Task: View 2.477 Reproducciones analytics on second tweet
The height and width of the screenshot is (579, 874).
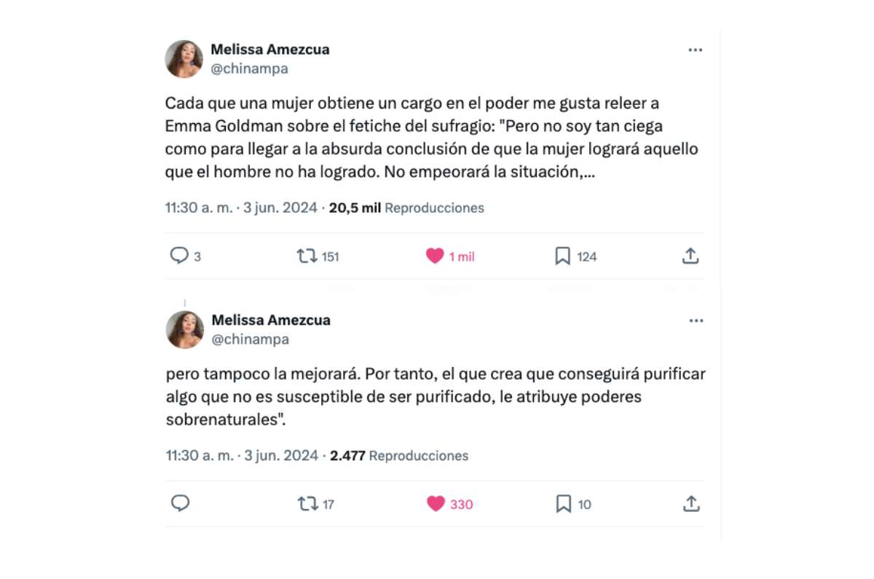Action: (399, 456)
